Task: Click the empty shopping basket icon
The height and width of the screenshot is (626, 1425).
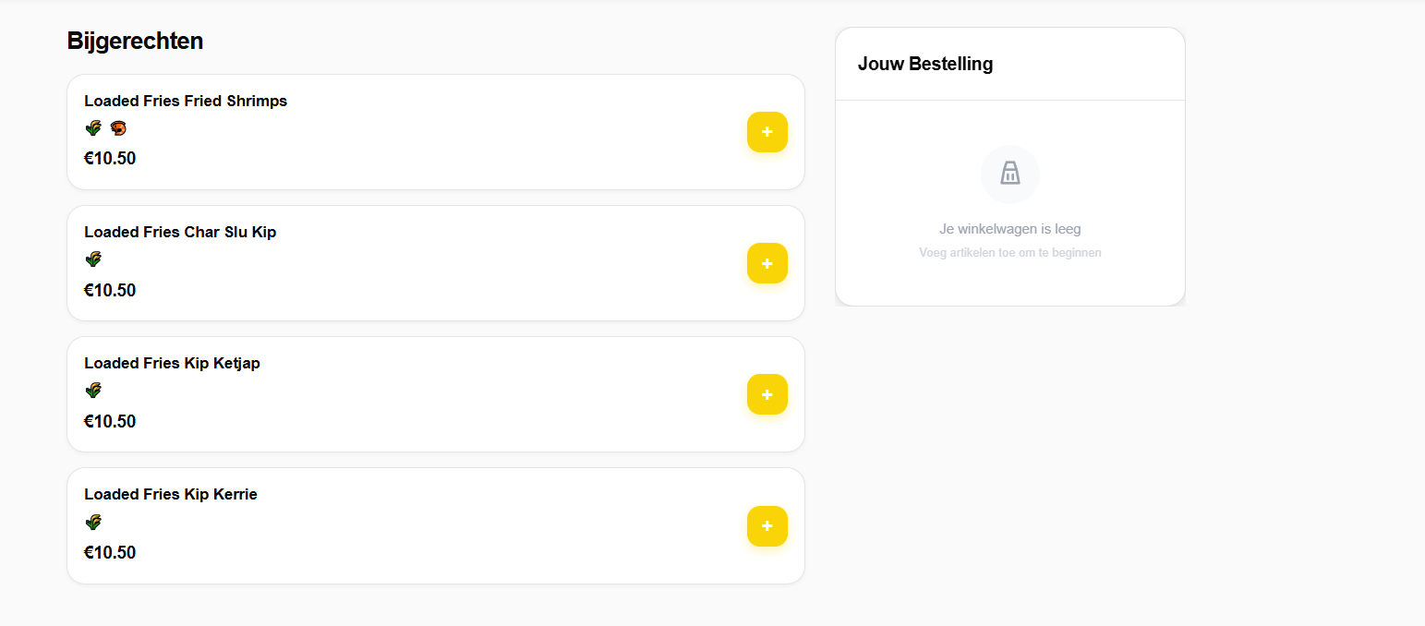Action: [x=1009, y=174]
